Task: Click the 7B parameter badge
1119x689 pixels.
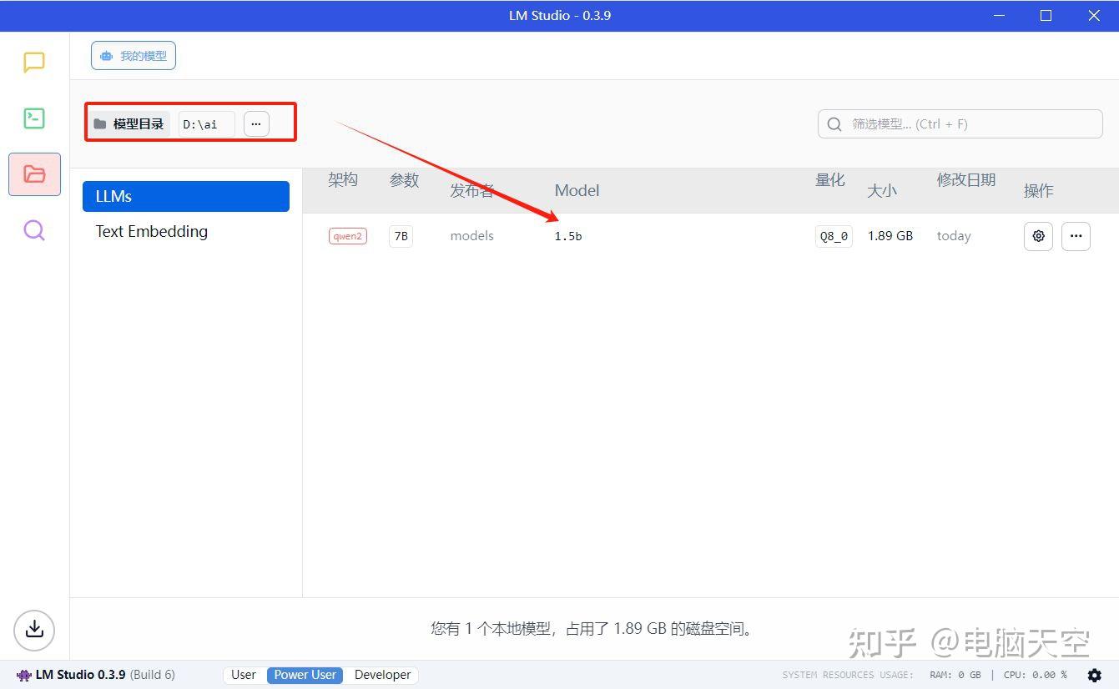Action: click(401, 236)
